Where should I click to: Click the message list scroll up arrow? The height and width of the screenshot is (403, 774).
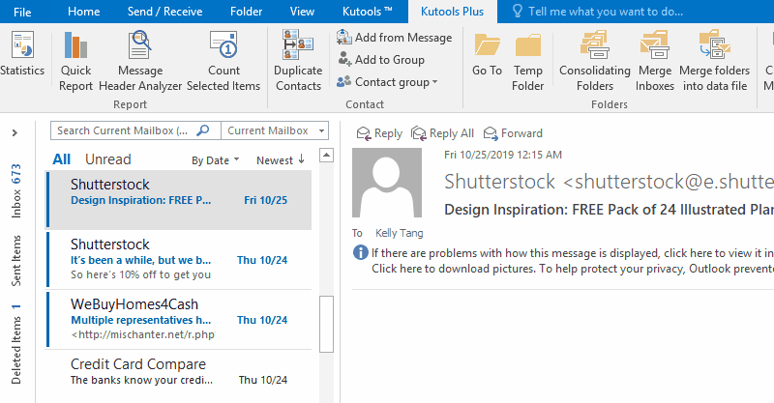point(326,156)
